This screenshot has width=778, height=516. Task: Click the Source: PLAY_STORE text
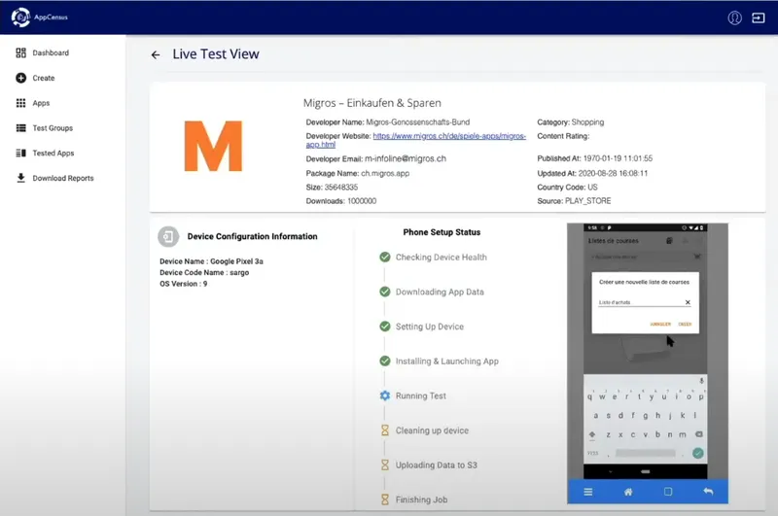pyautogui.click(x=574, y=201)
